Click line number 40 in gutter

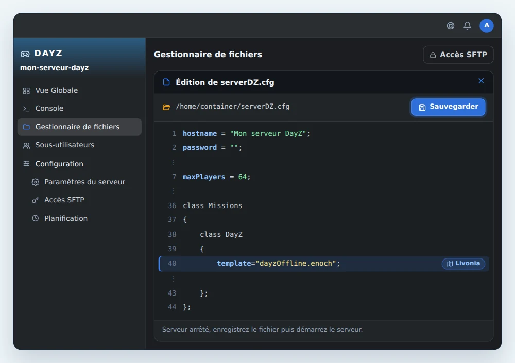(172, 264)
